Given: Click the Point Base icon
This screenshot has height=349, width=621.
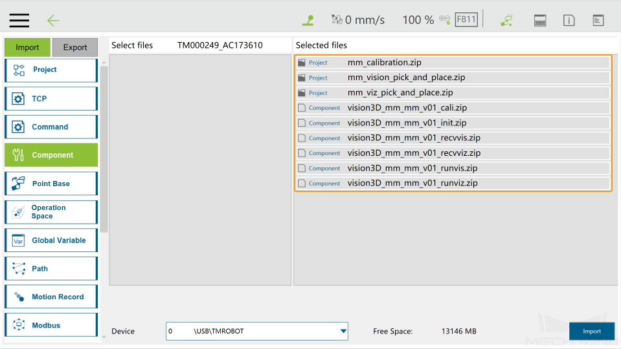Looking at the screenshot, I should [x=18, y=184].
